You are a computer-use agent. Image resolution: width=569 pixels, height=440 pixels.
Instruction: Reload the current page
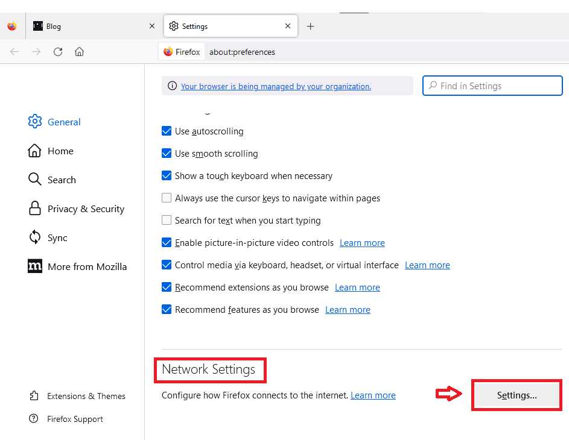point(57,52)
